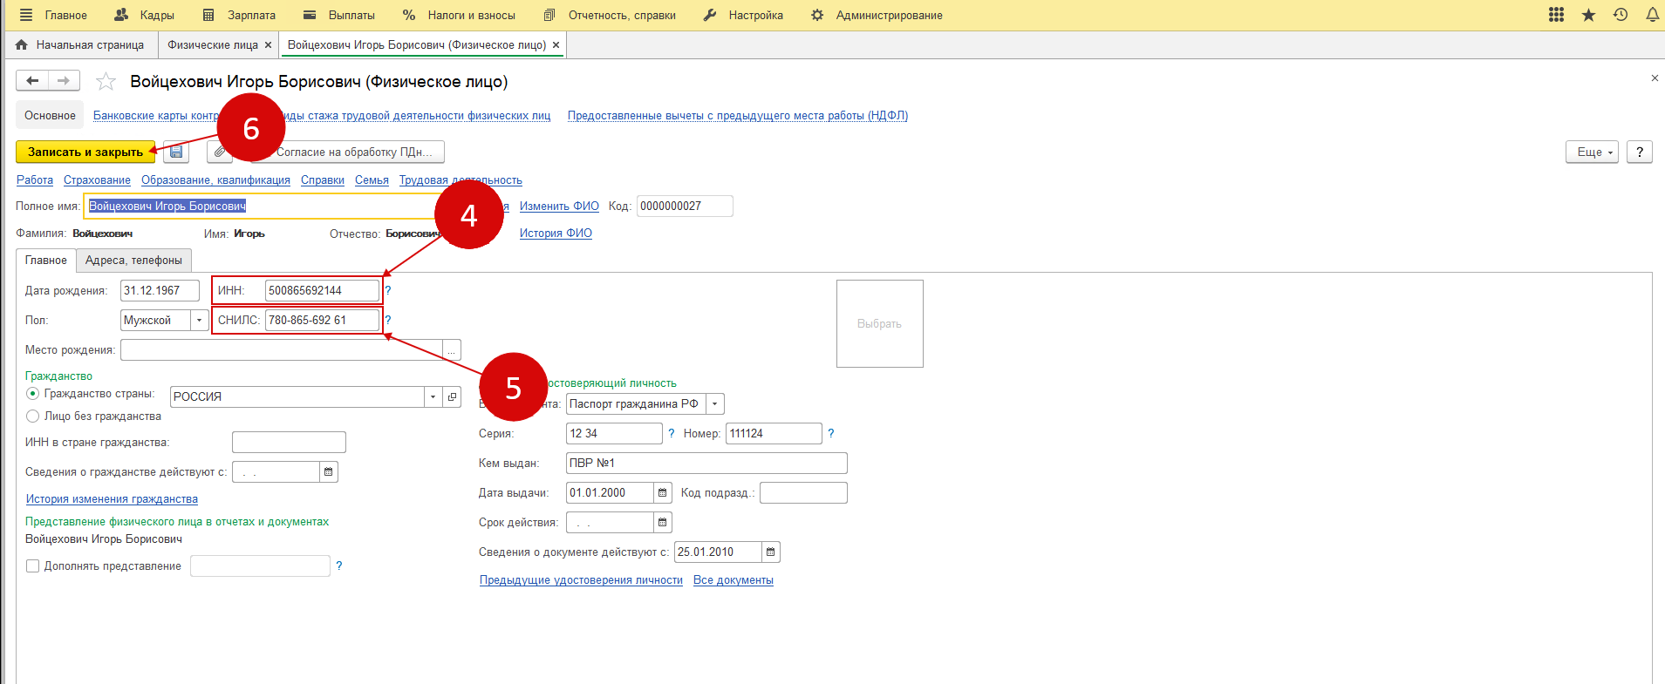Click the question mark next to Номер
This screenshot has height=684, width=1665.
[831, 433]
